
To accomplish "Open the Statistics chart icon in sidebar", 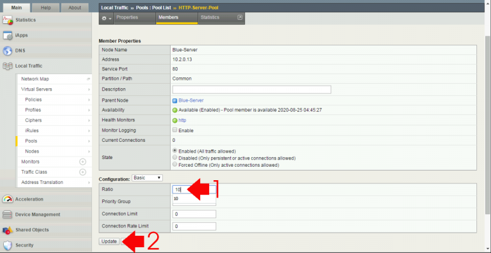I will (8, 20).
